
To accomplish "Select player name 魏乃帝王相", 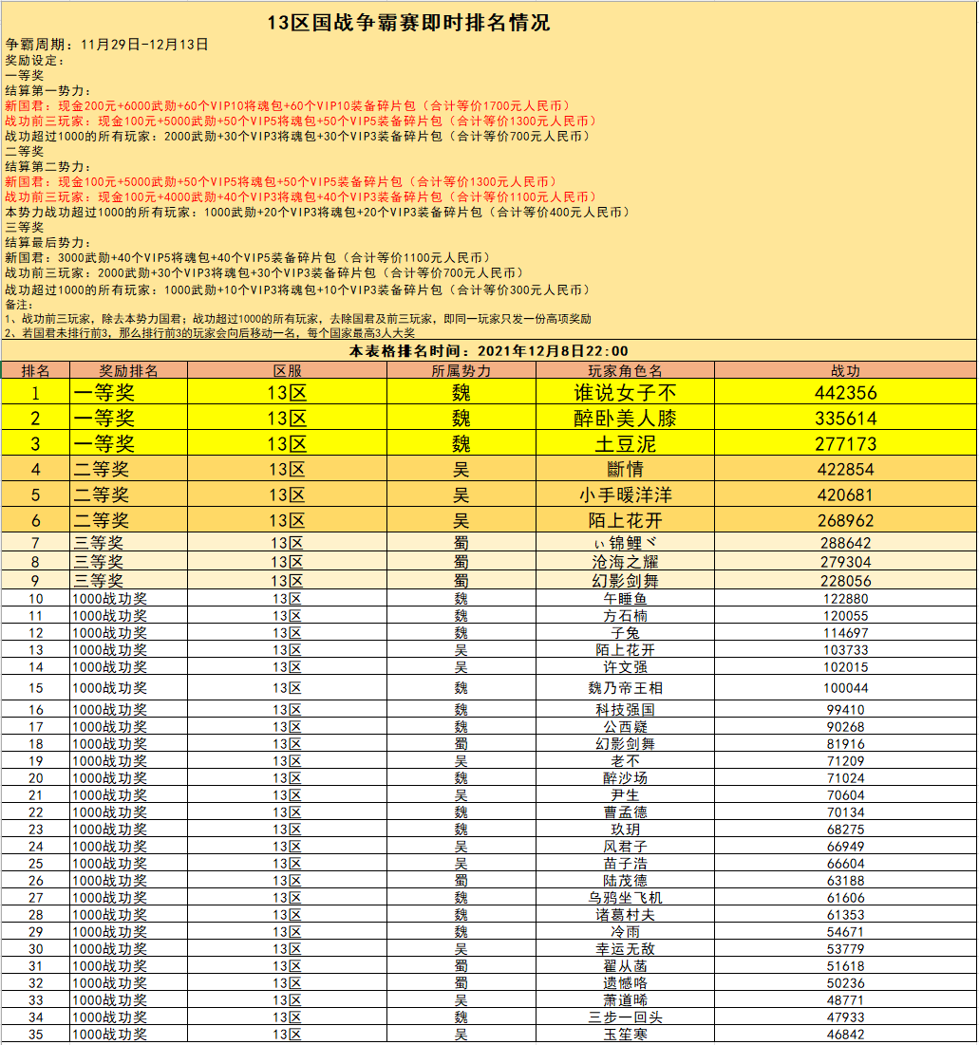I will [x=626, y=688].
